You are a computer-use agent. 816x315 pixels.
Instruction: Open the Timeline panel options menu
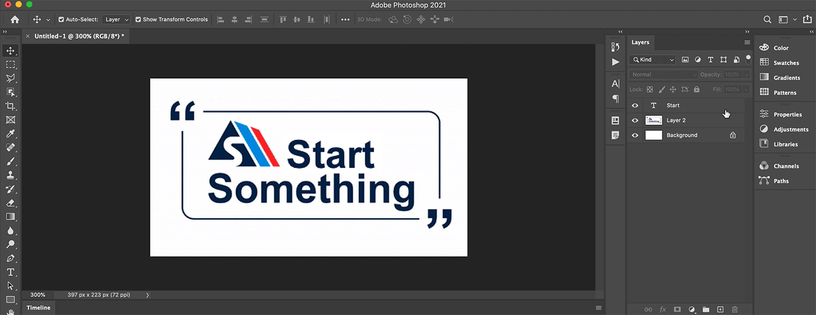[598, 307]
